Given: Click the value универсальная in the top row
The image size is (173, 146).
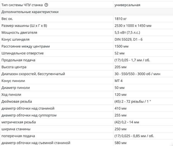Looking at the screenshot, I should coord(127,5).
